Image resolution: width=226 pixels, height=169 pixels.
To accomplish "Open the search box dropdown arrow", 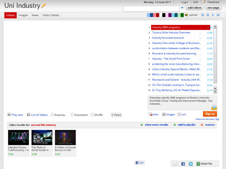I will (182, 8).
